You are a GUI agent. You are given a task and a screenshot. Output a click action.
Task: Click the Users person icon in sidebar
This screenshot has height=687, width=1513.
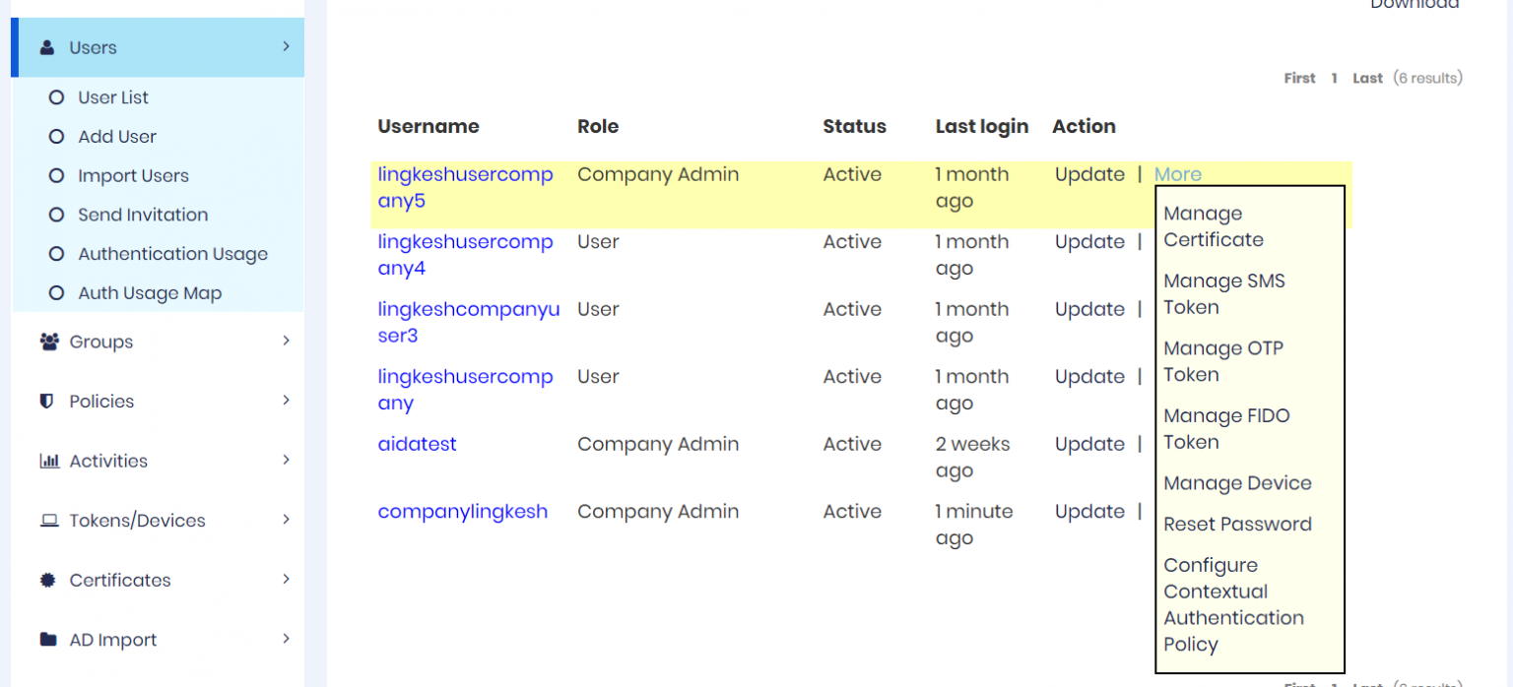tap(47, 47)
